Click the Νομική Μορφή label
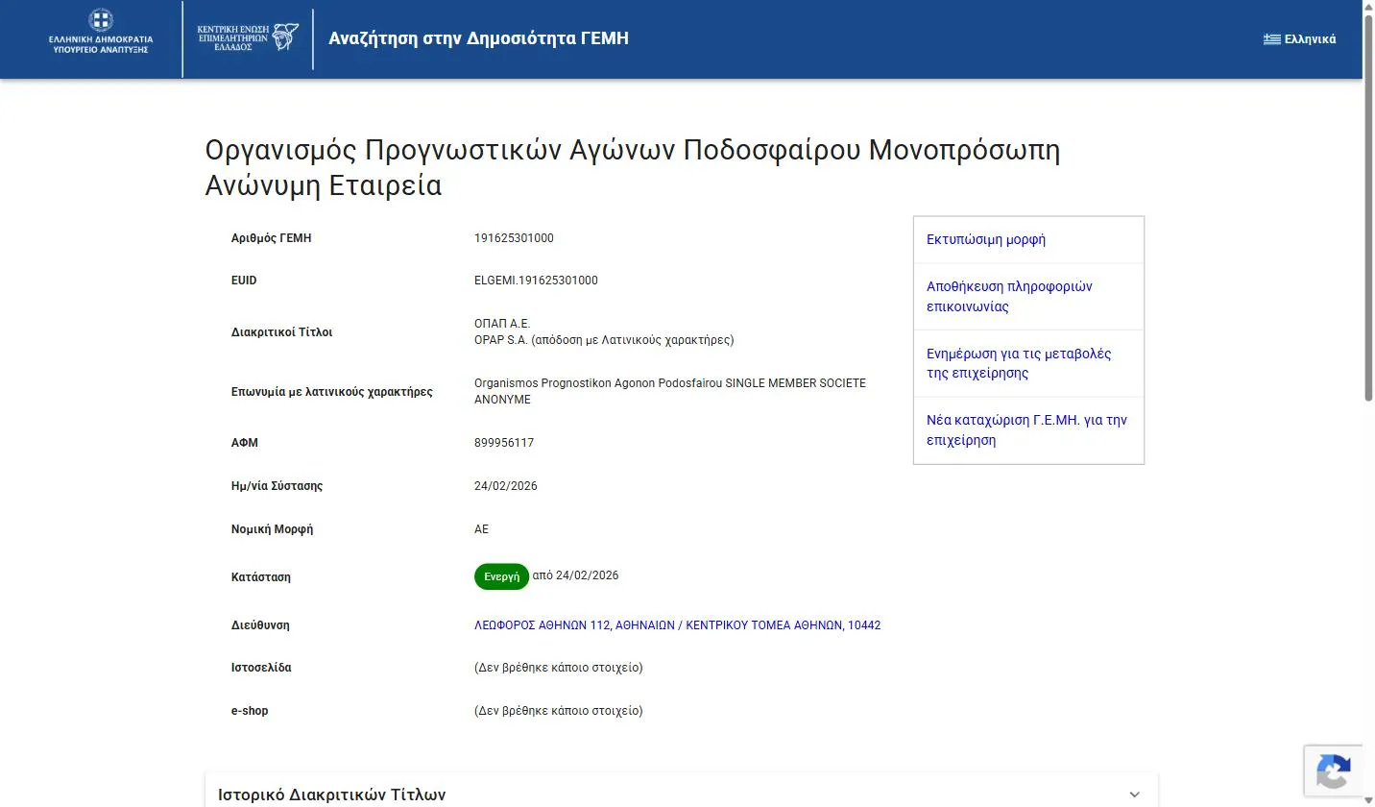The width and height of the screenshot is (1375, 807). 273,529
